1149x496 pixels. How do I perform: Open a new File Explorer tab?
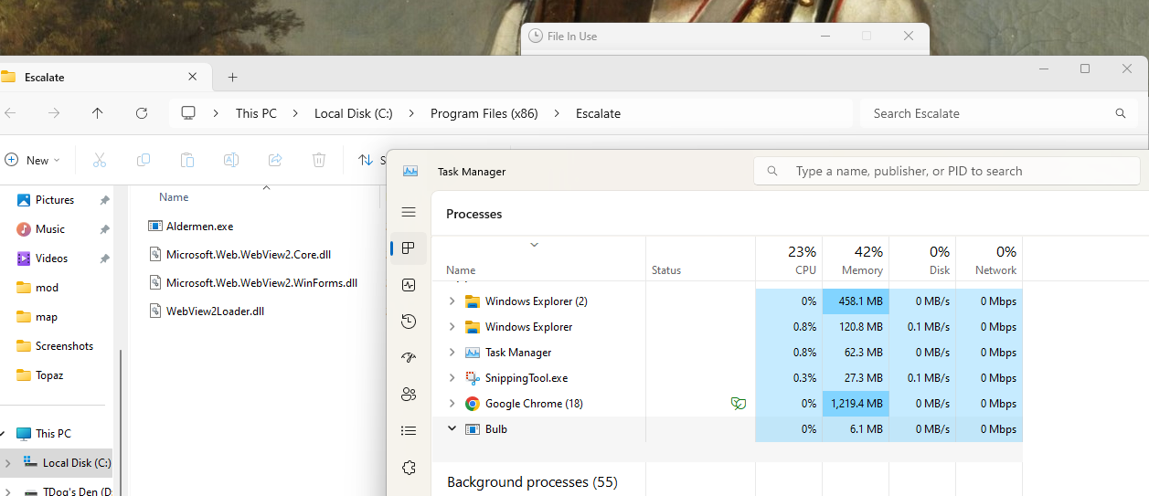tap(232, 78)
